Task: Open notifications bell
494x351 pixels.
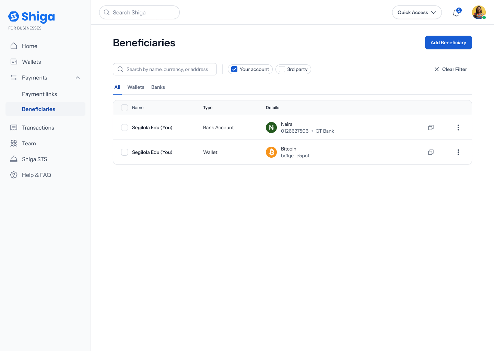Action: [x=456, y=13]
